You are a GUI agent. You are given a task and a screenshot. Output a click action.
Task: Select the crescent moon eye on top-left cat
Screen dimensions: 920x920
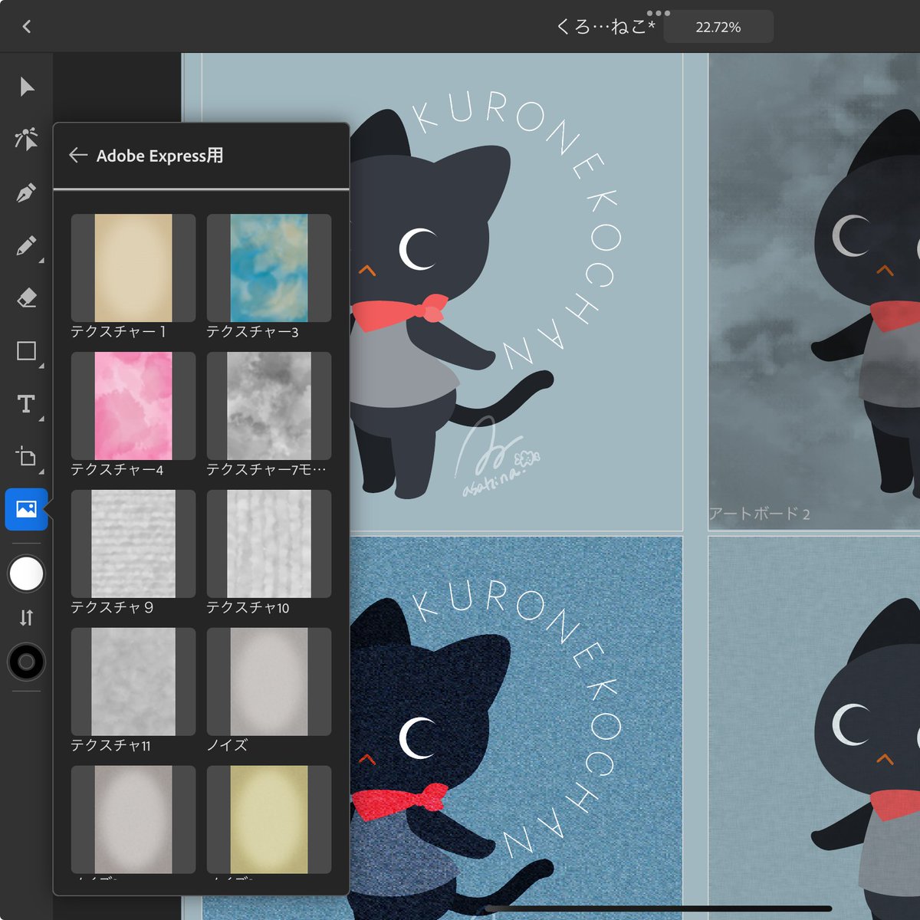[x=418, y=249]
